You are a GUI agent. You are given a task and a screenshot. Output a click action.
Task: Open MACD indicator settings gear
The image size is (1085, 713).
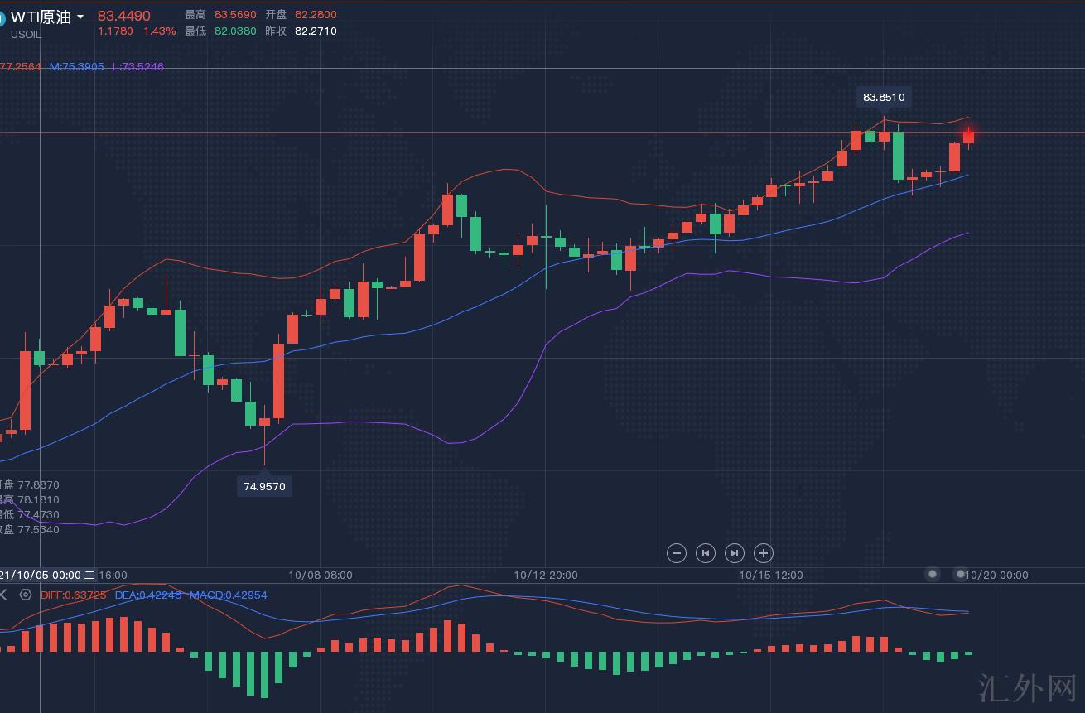[x=26, y=595]
